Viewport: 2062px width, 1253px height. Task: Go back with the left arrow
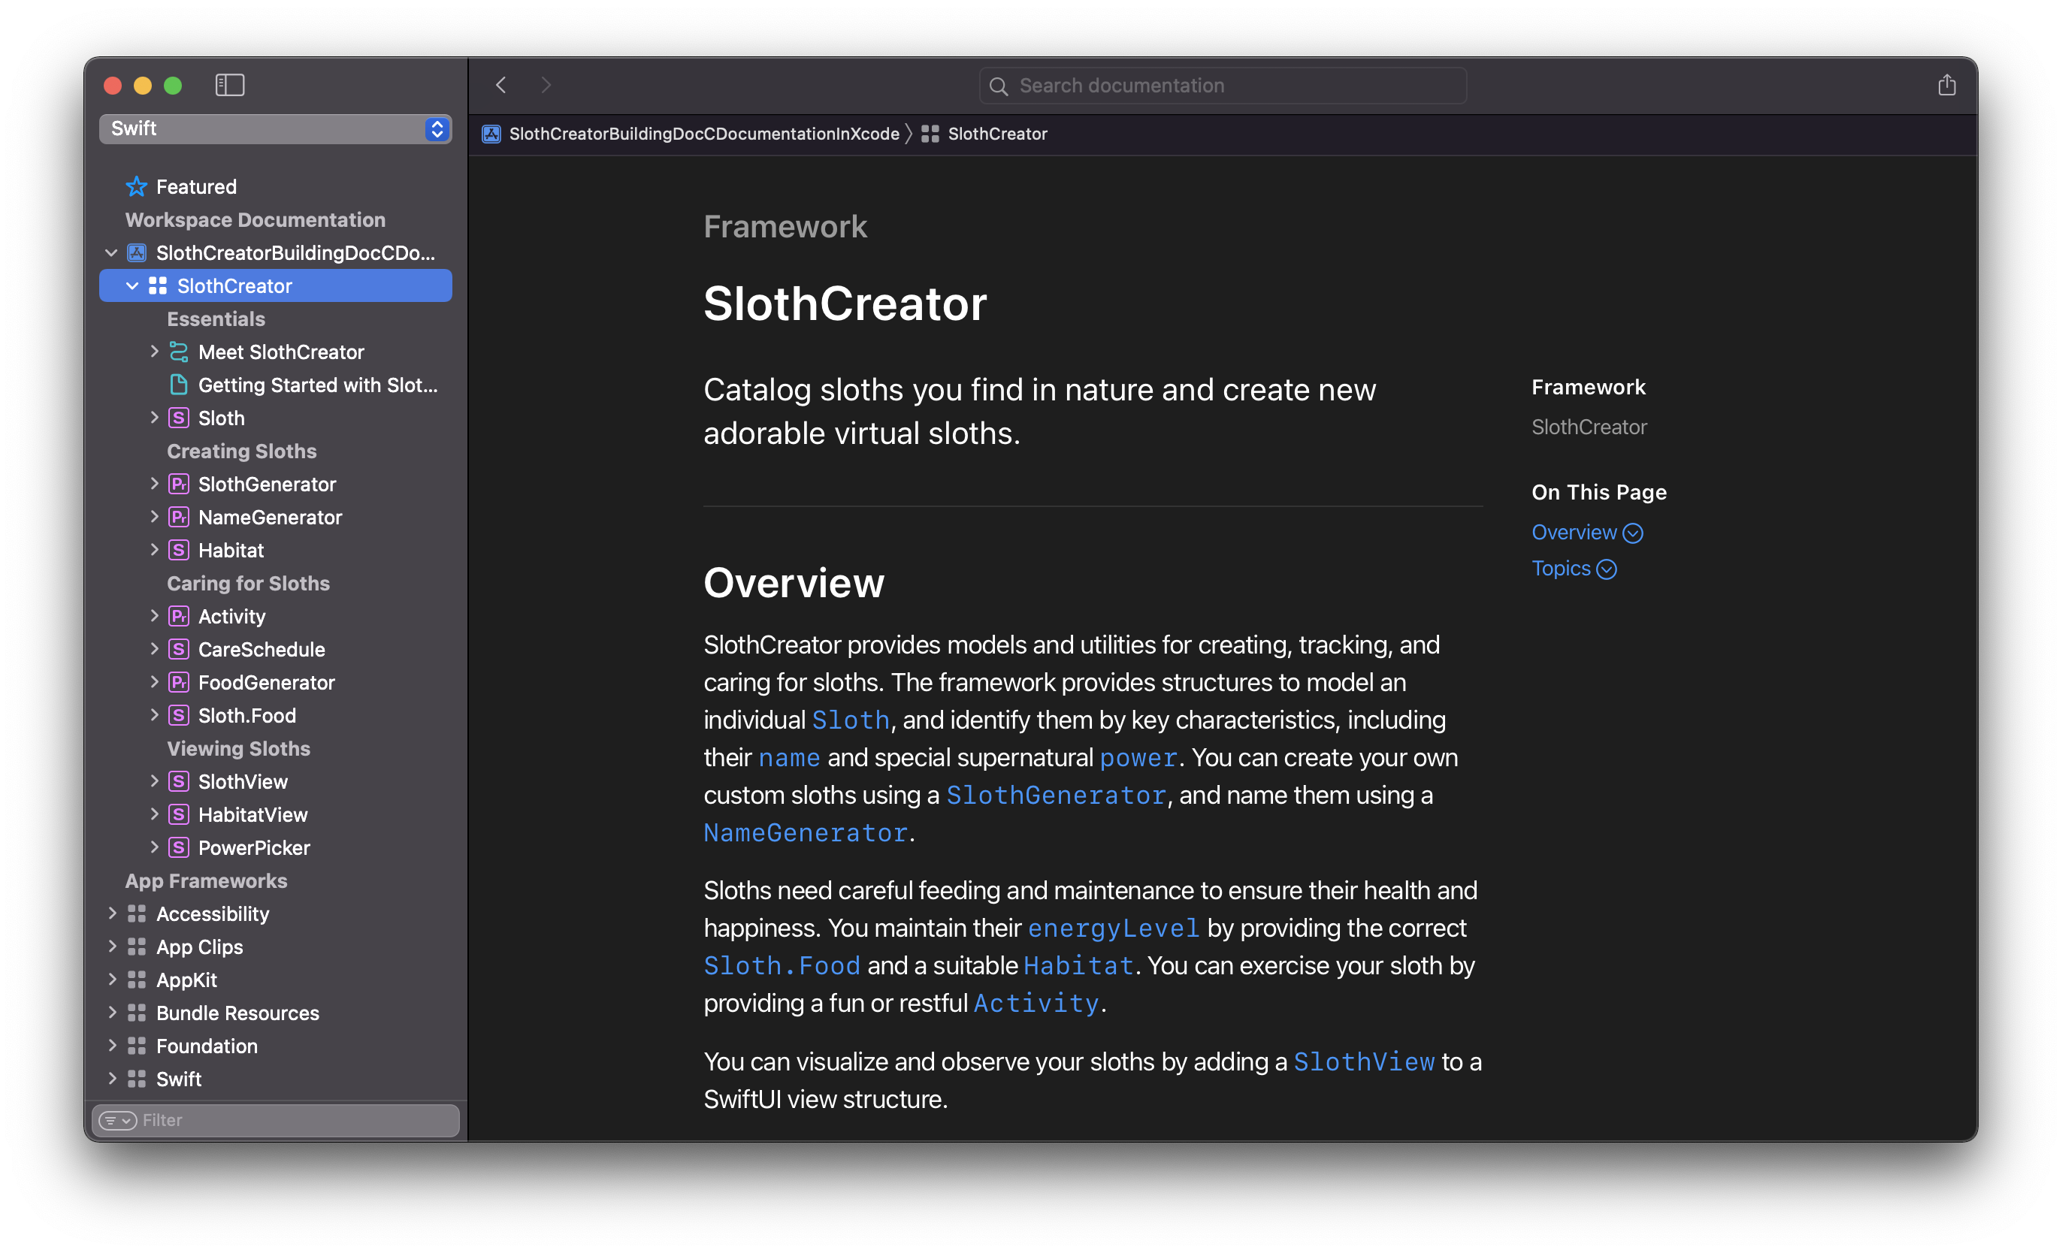pyautogui.click(x=501, y=86)
